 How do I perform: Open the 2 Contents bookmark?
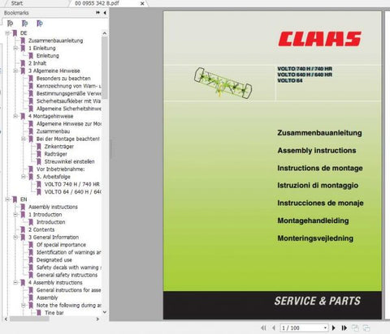41,229
